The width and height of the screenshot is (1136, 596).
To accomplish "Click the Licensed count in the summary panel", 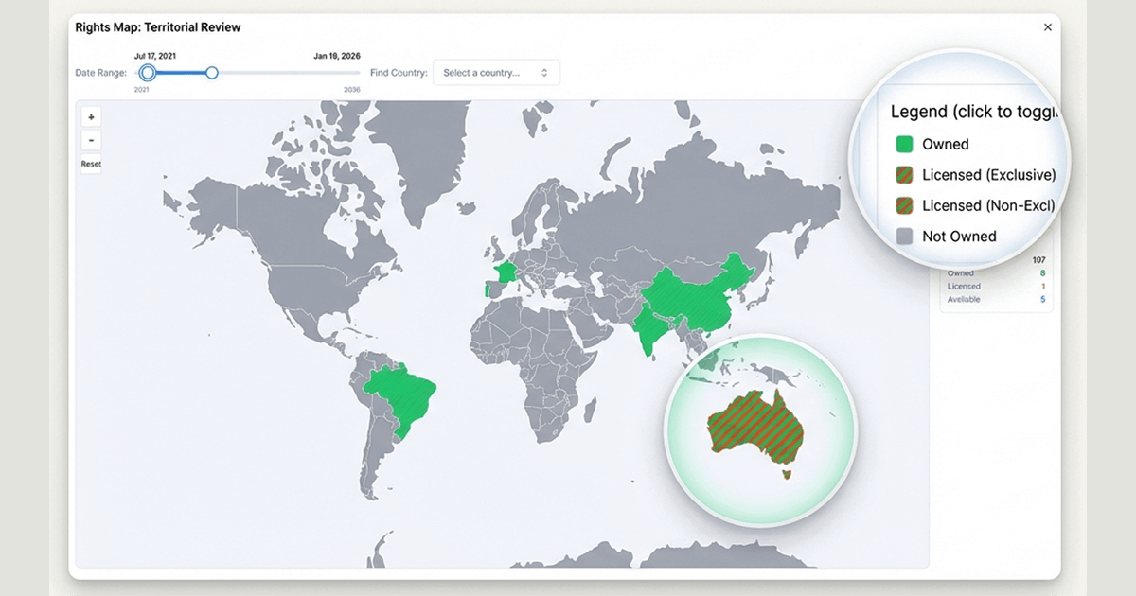I will (x=1042, y=287).
